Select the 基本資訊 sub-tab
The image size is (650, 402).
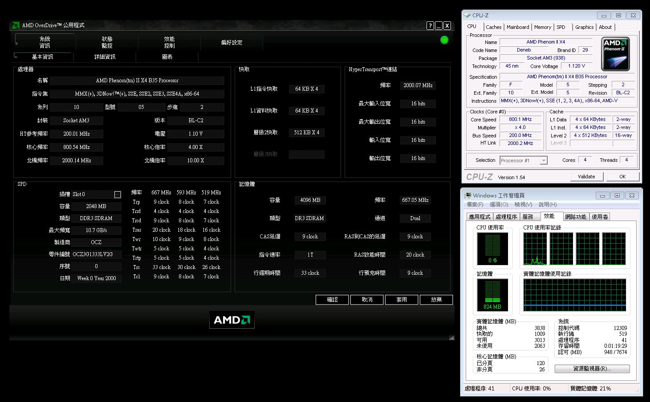43,57
